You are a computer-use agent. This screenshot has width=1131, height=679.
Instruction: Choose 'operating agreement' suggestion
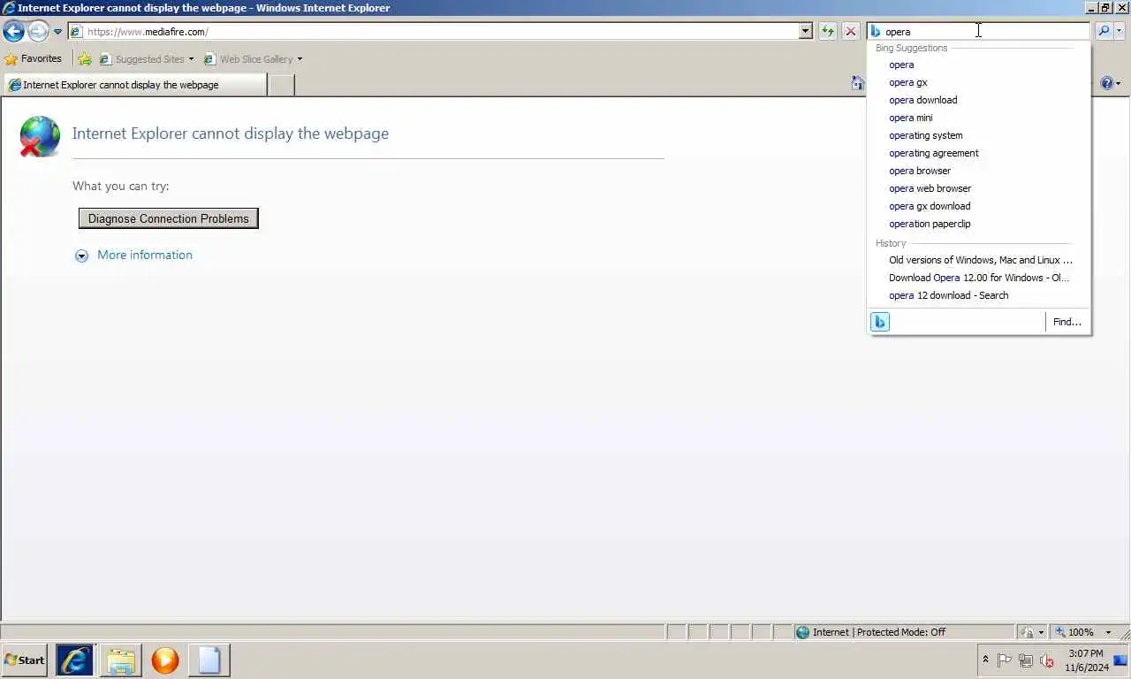tap(979, 153)
